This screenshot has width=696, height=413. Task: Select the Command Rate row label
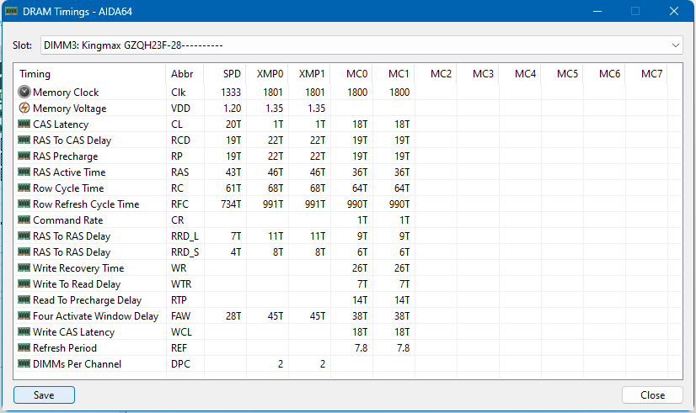68,220
